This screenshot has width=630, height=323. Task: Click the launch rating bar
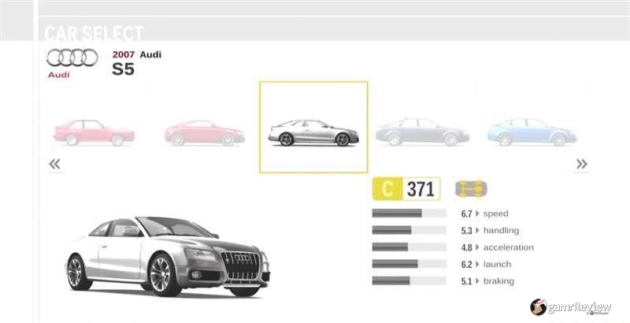[x=409, y=264]
